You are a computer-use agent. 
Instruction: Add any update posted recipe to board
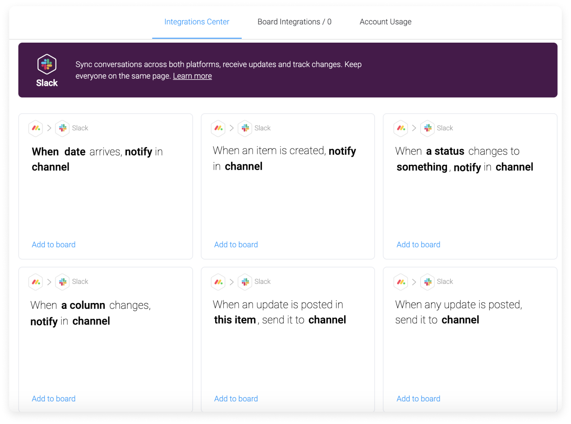pyautogui.click(x=418, y=399)
